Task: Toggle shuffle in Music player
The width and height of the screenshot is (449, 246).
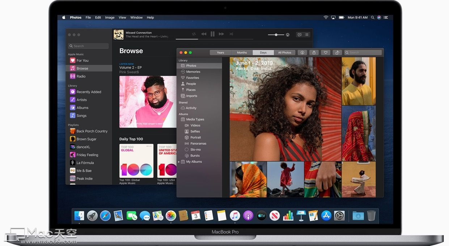Action: coord(231,34)
